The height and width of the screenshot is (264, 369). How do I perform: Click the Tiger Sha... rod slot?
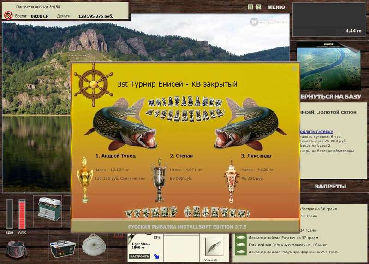(145, 247)
